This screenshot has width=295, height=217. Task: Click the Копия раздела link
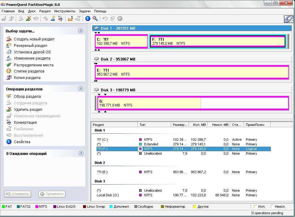pos(27,78)
